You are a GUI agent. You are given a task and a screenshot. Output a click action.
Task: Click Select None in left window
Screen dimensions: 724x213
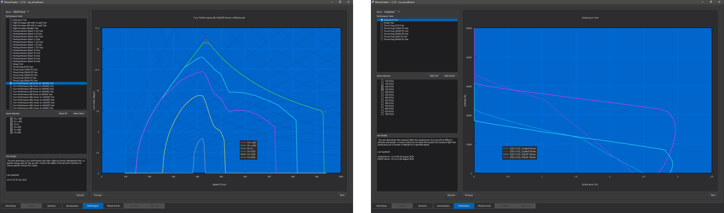[x=79, y=113]
